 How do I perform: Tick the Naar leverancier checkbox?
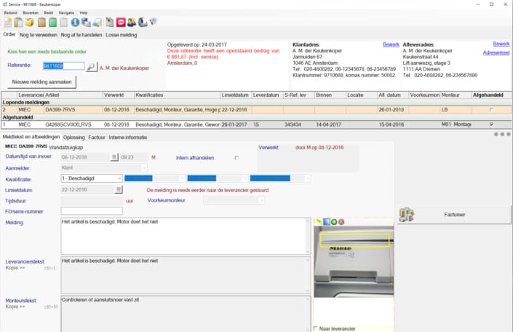pos(315,328)
